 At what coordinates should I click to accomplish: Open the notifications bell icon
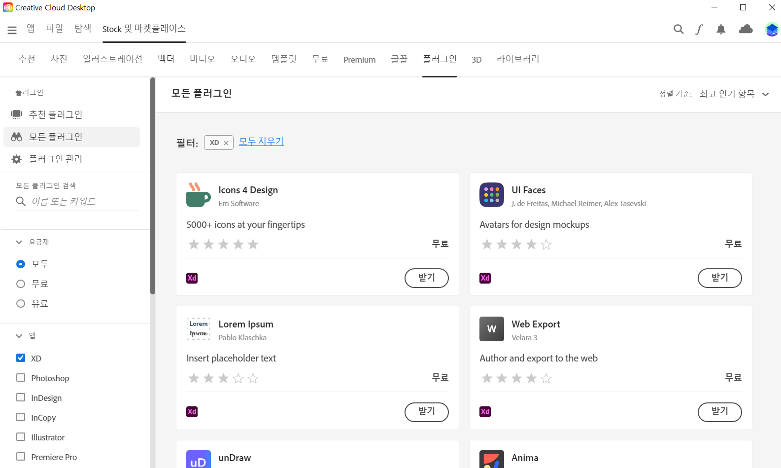point(721,29)
